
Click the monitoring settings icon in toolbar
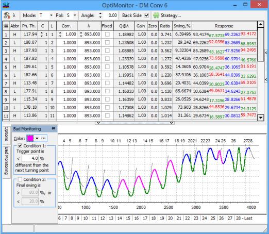pyautogui.click(x=7, y=15)
